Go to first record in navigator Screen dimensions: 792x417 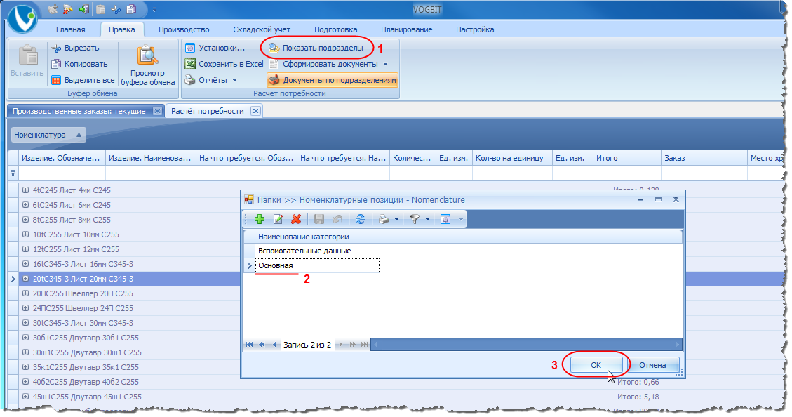pos(250,345)
